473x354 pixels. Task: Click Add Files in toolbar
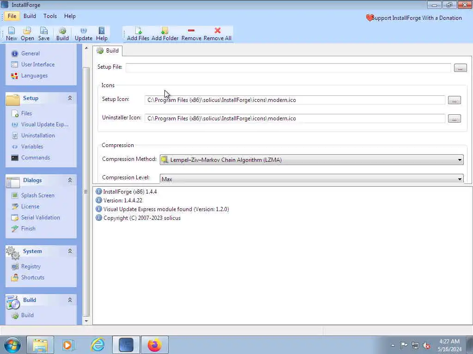click(x=138, y=34)
